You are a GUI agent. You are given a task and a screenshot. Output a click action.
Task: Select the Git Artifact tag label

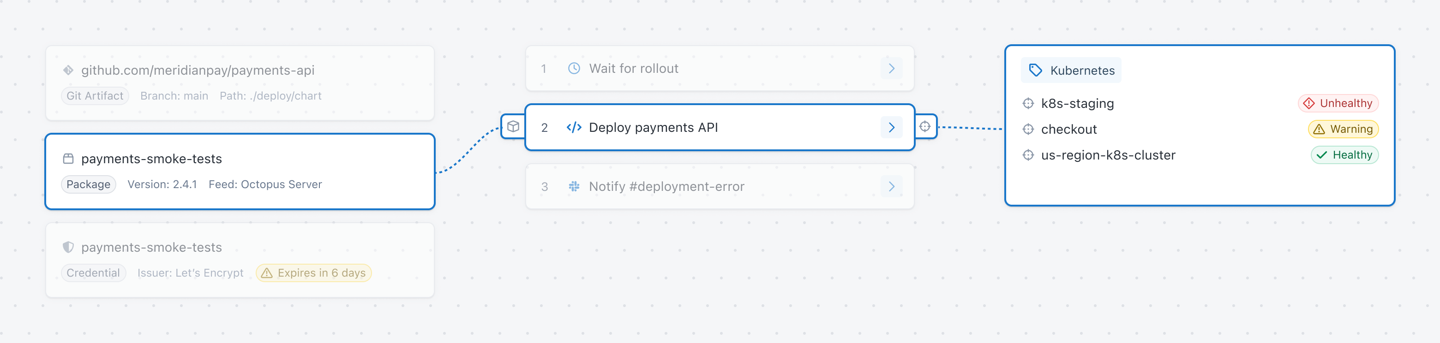(95, 95)
